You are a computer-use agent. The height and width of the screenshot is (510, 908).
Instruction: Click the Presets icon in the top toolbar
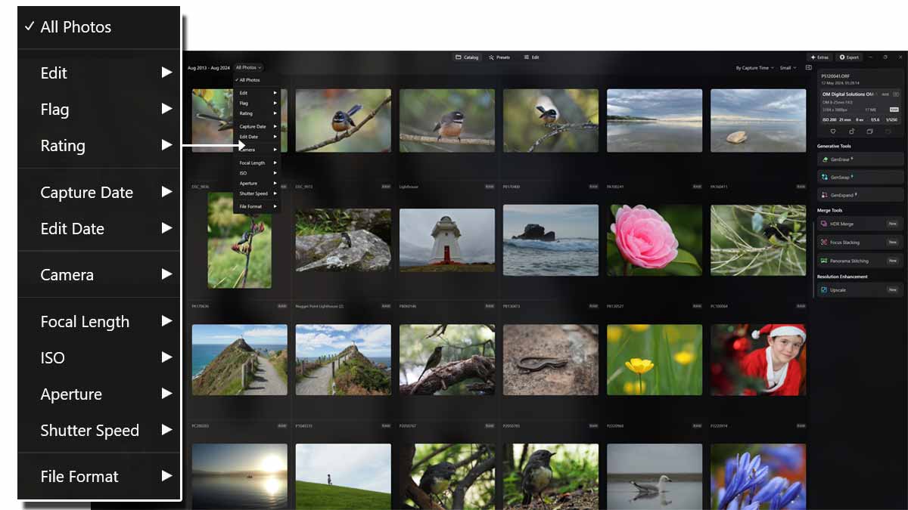(499, 57)
